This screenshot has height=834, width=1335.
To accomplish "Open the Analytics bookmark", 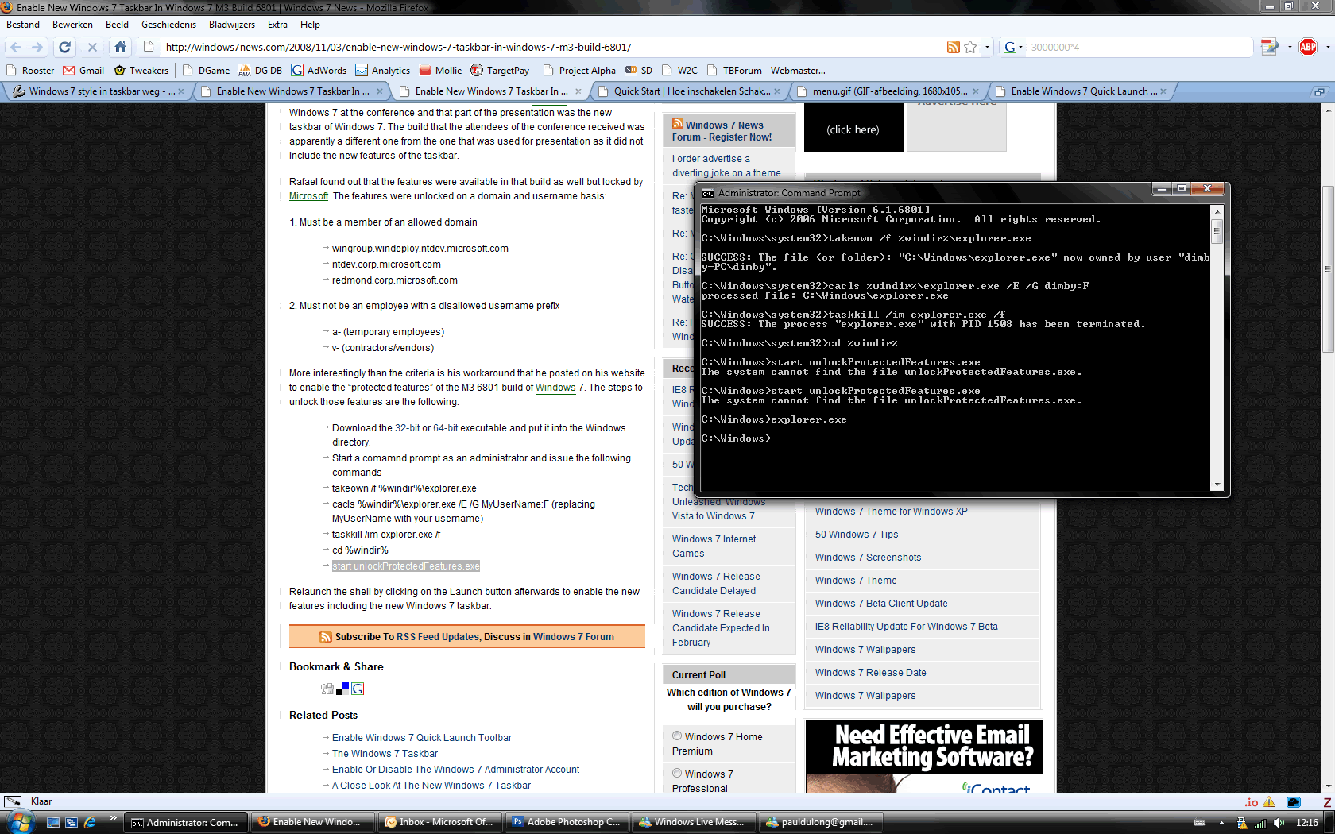I will point(382,70).
